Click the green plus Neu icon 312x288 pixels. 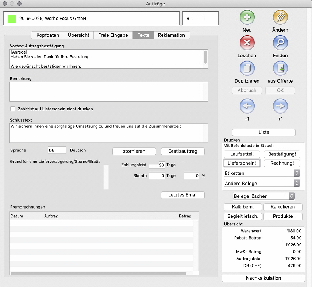point(247,17)
